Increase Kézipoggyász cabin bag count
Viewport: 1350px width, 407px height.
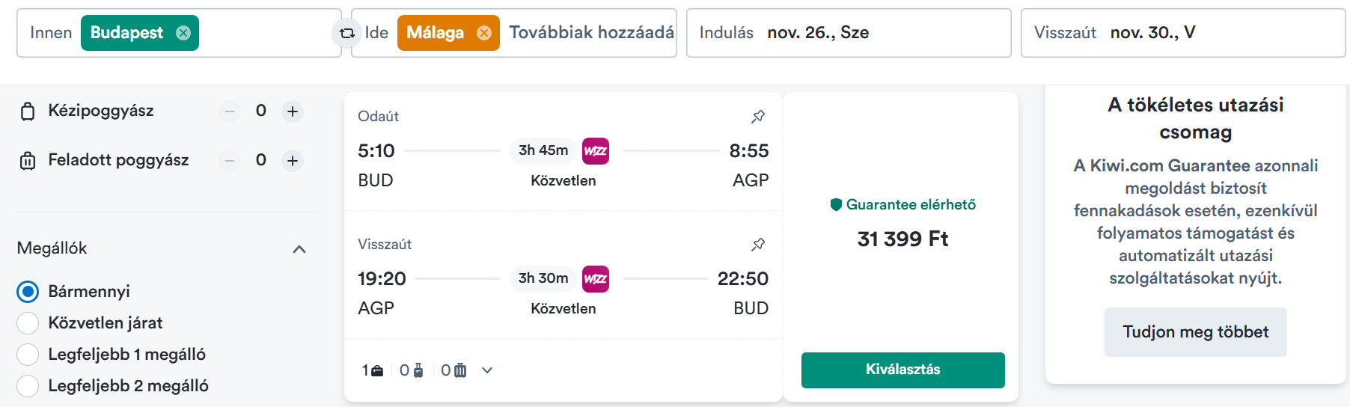pyautogui.click(x=293, y=111)
